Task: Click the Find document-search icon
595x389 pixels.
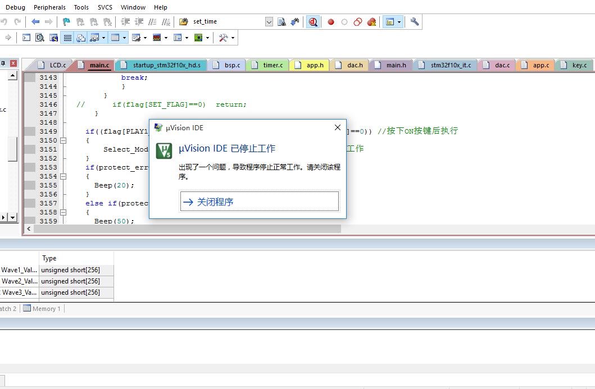Action: coord(281,21)
